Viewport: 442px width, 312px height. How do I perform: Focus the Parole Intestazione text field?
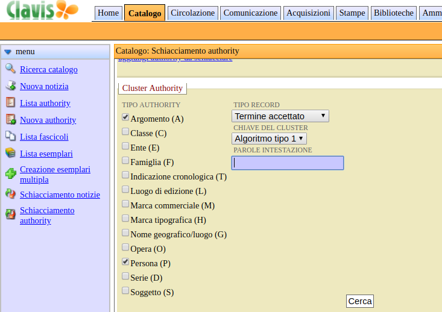click(x=288, y=163)
